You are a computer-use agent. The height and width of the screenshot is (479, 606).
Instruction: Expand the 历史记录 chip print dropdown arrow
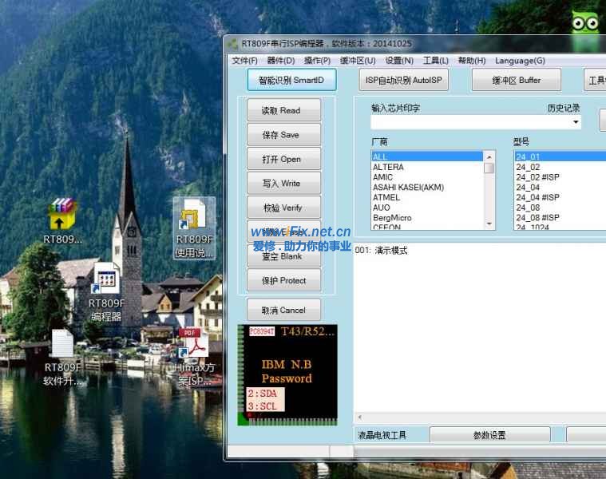coord(576,122)
